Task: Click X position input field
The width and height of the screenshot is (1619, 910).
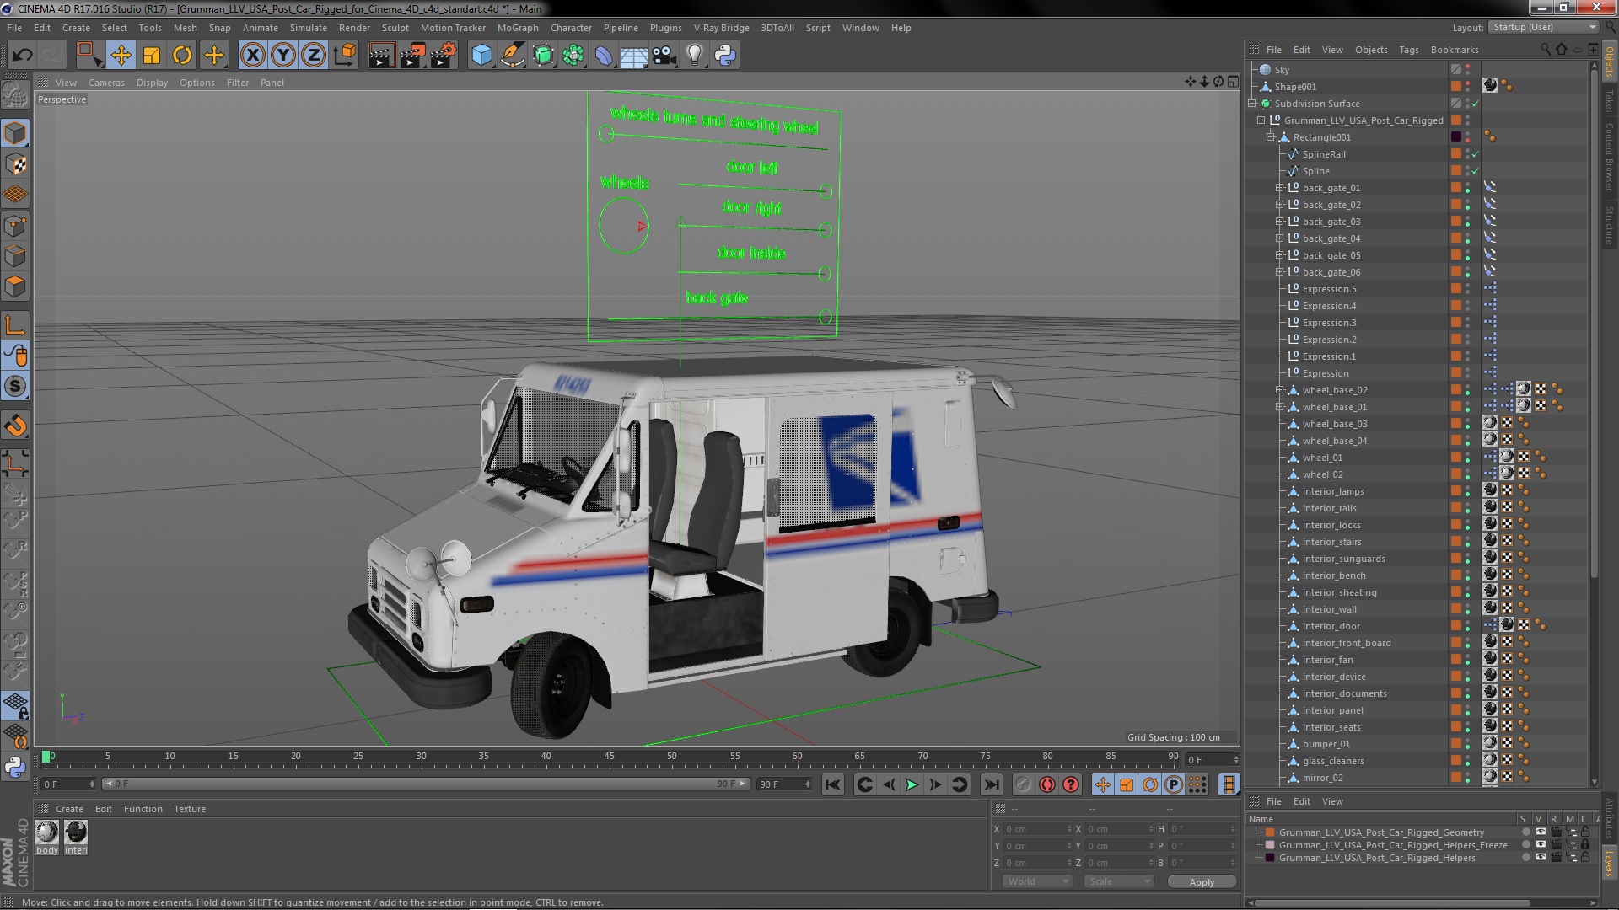Action: [x=1038, y=829]
